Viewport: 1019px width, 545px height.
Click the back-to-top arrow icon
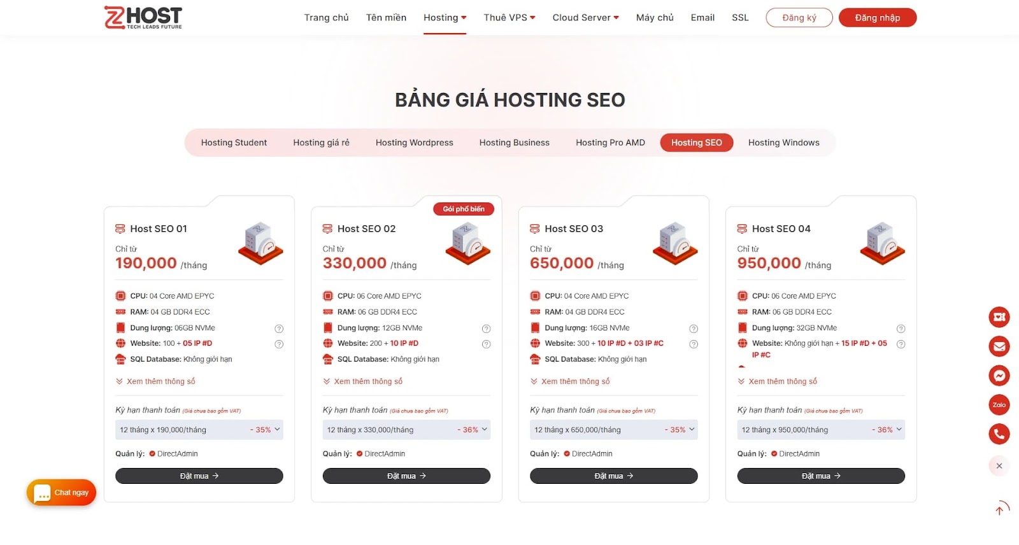pos(1000,509)
